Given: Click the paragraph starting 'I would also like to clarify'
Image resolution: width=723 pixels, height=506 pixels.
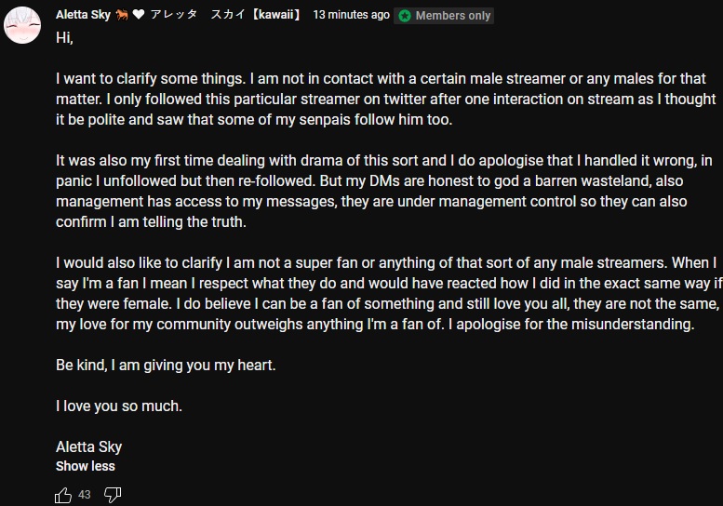Looking at the screenshot, I should (389, 294).
